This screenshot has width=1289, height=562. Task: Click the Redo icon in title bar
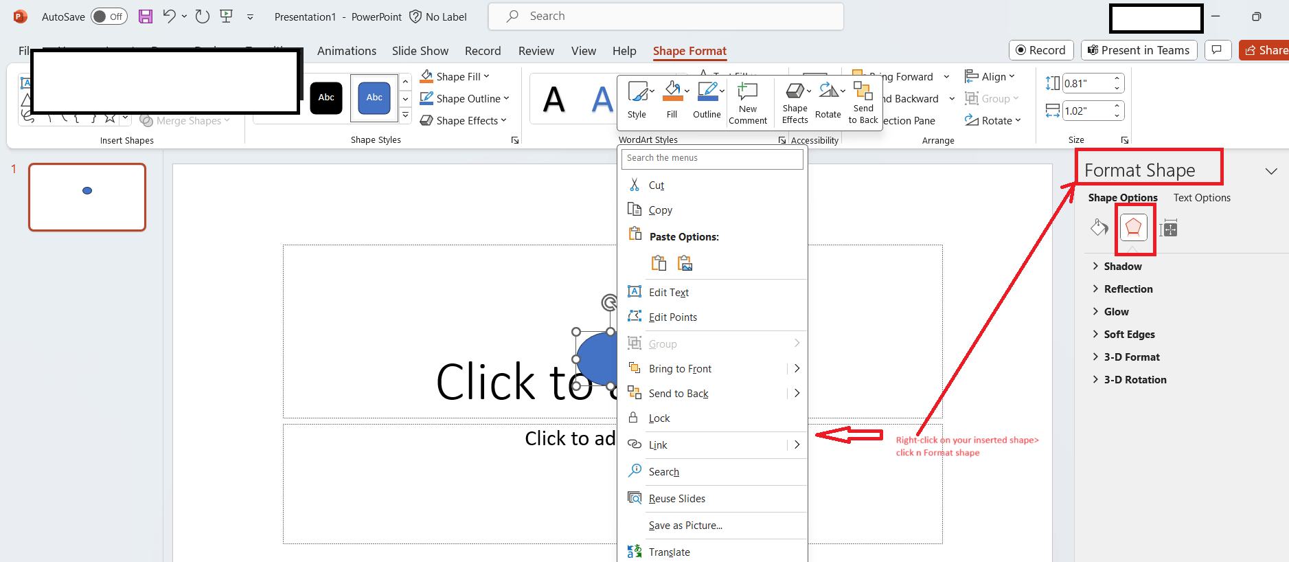[202, 16]
